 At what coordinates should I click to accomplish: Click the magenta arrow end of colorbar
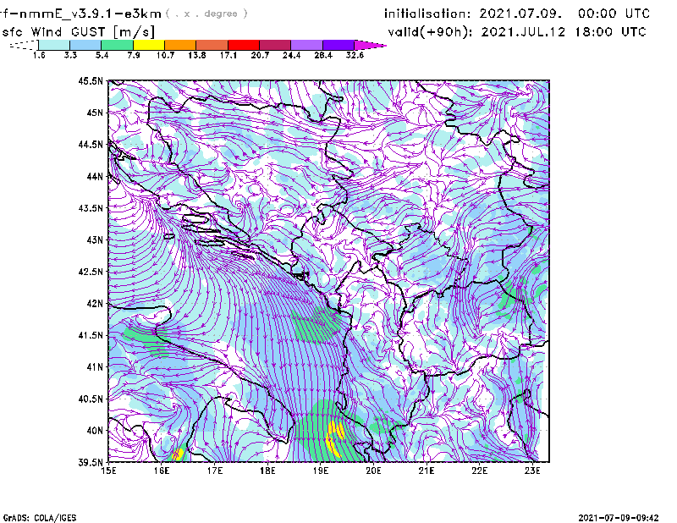point(370,45)
